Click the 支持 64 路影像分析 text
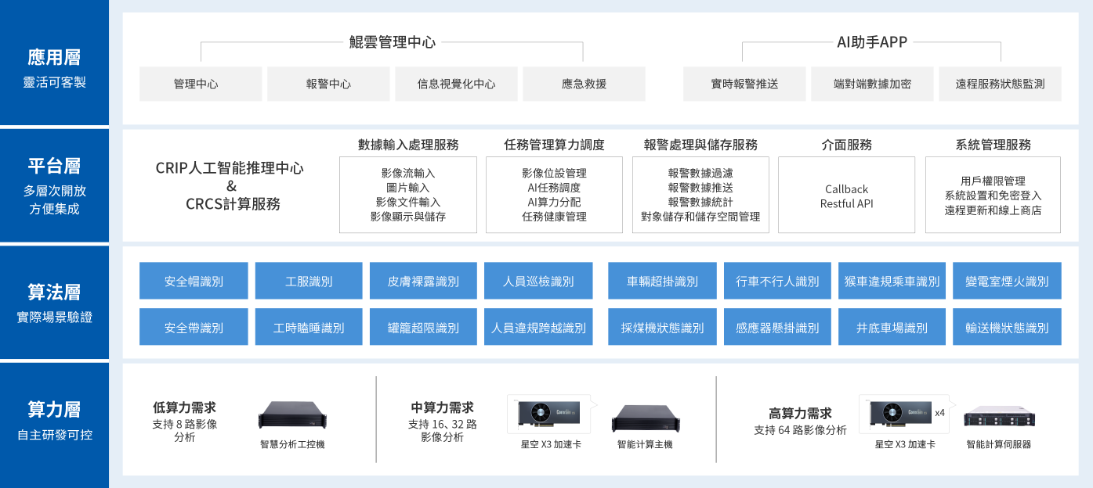 point(800,430)
